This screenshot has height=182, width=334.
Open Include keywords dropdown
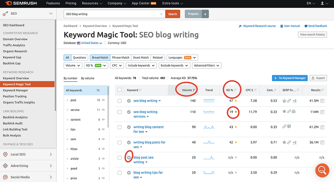pos(141,65)
